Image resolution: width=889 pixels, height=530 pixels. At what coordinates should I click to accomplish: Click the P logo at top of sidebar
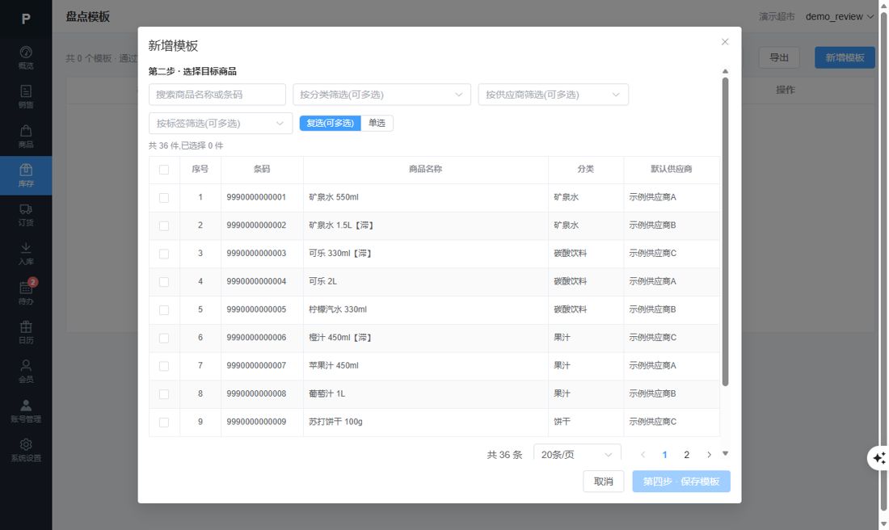pyautogui.click(x=26, y=19)
